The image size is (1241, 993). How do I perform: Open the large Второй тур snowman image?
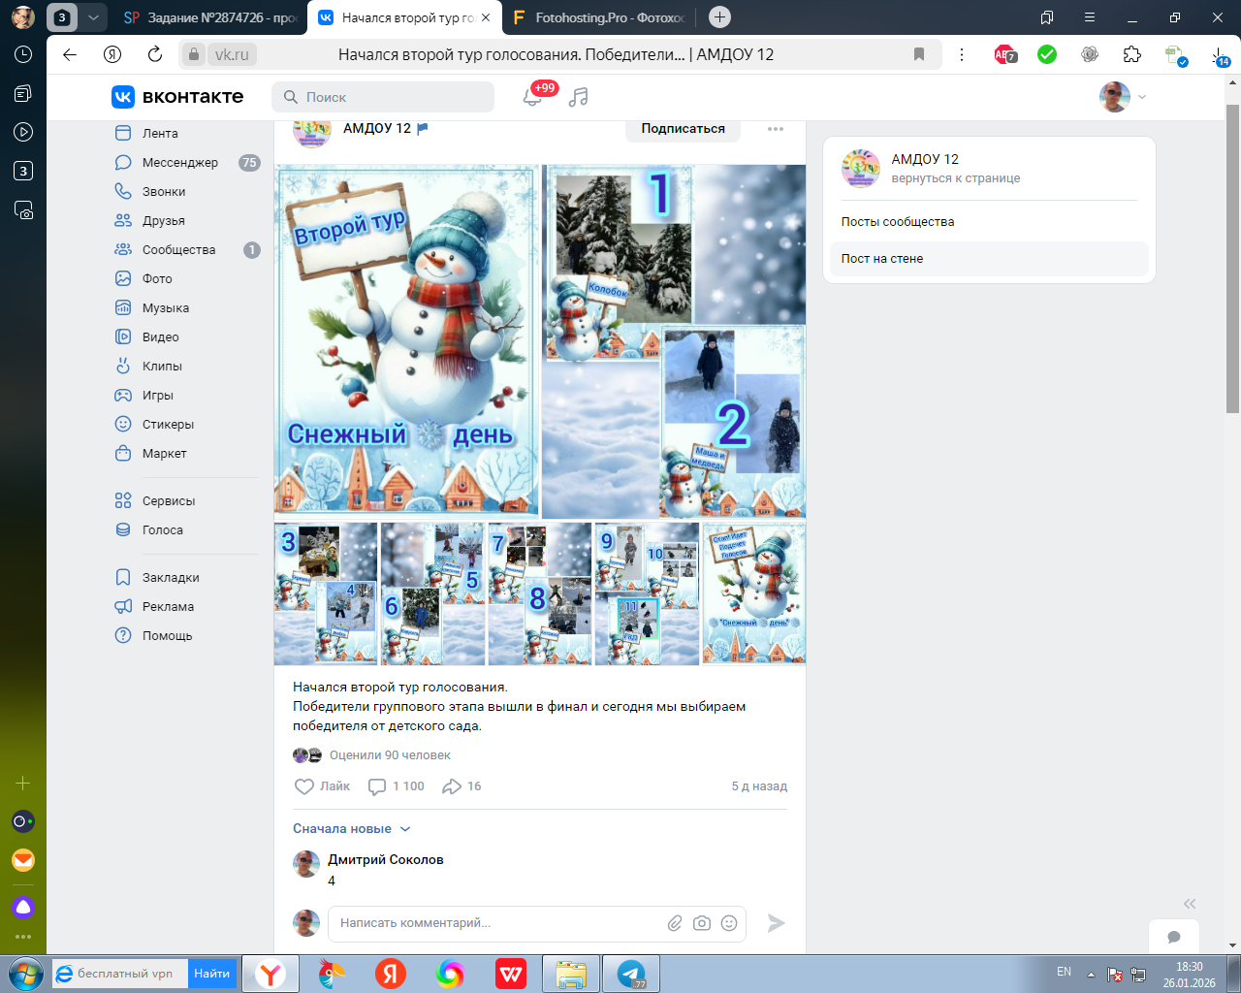coord(406,340)
